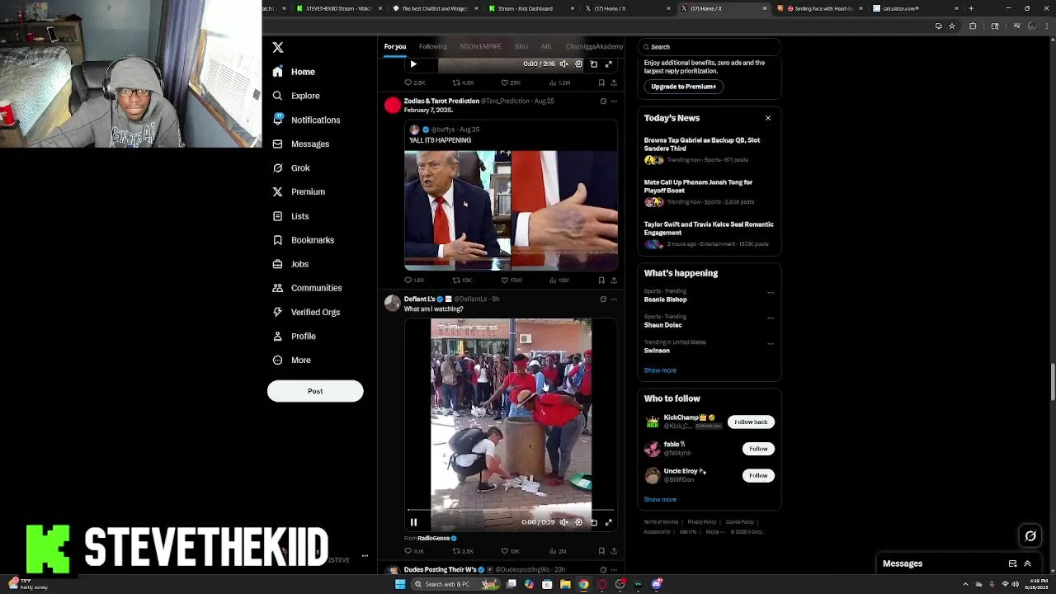
Task: Open Chrome in the Windows taskbar
Action: pyautogui.click(x=583, y=584)
